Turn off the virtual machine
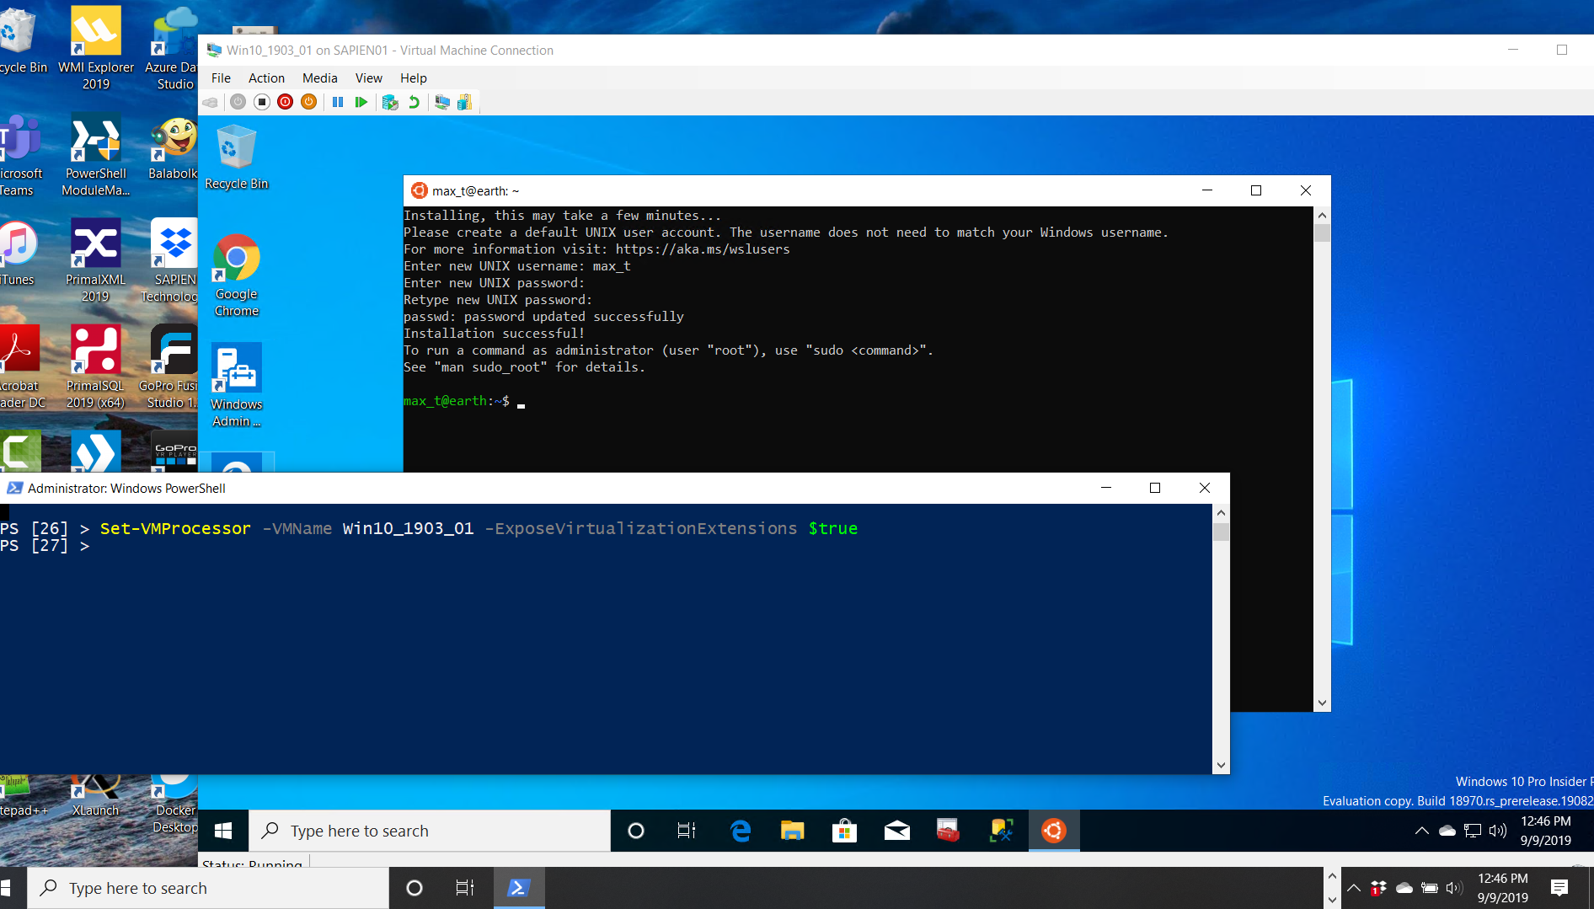The image size is (1594, 909). (262, 102)
